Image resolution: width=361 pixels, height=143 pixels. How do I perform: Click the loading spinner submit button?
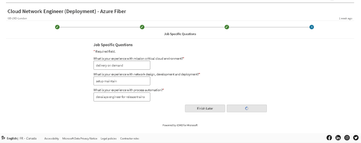(247, 108)
